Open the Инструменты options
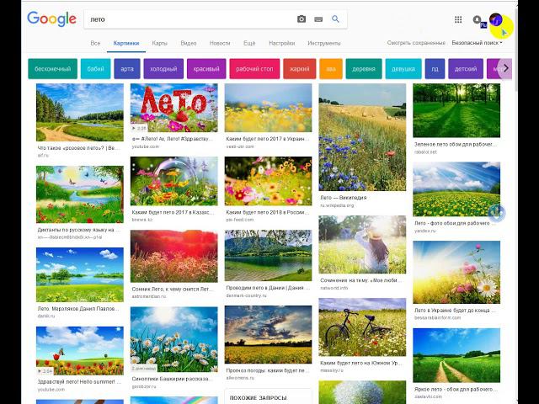Image resolution: width=539 pixels, height=404 pixels. (x=323, y=43)
